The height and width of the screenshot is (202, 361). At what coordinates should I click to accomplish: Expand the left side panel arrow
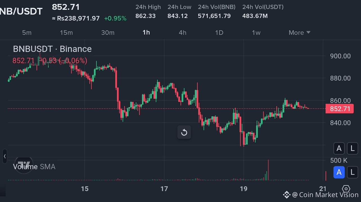click(4, 156)
